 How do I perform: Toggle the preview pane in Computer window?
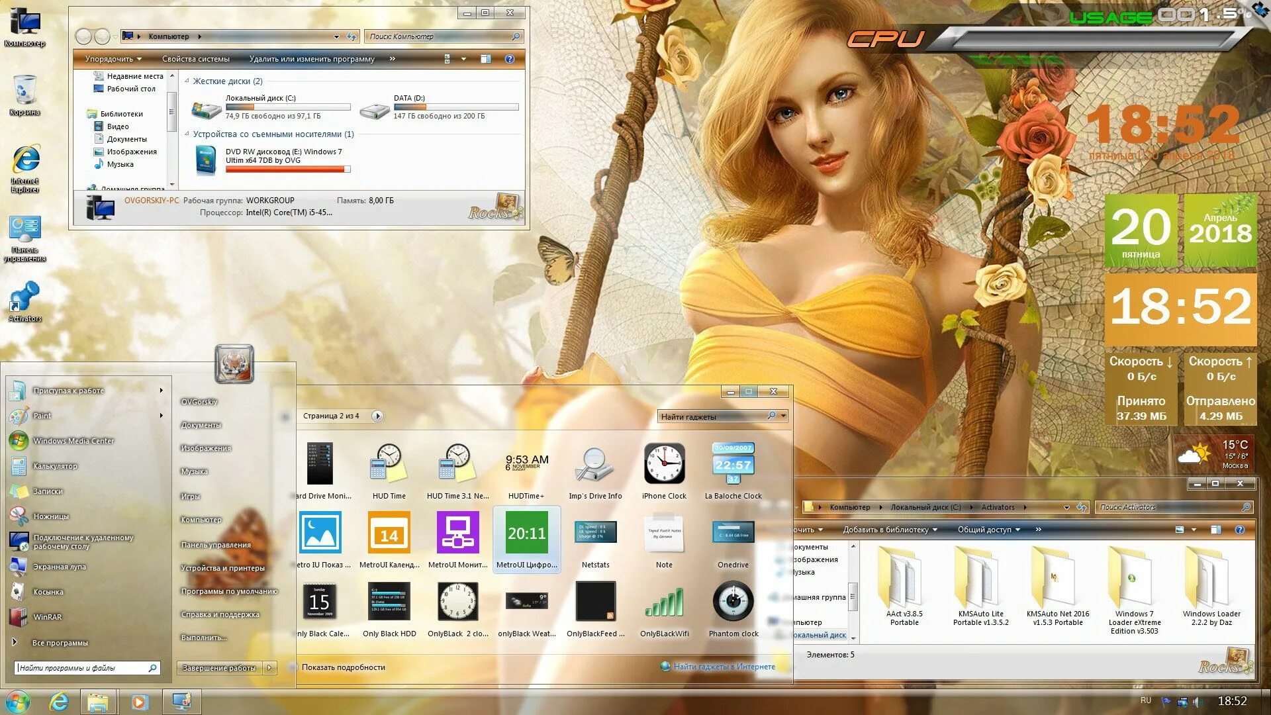tap(486, 59)
